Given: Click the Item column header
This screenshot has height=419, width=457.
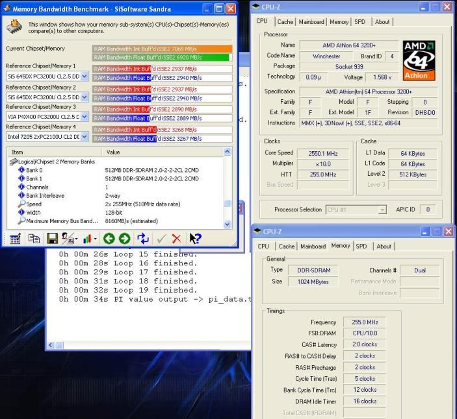Looking at the screenshot, I should pos(55,152).
